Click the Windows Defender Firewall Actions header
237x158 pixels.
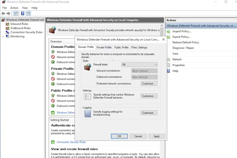click(201, 26)
